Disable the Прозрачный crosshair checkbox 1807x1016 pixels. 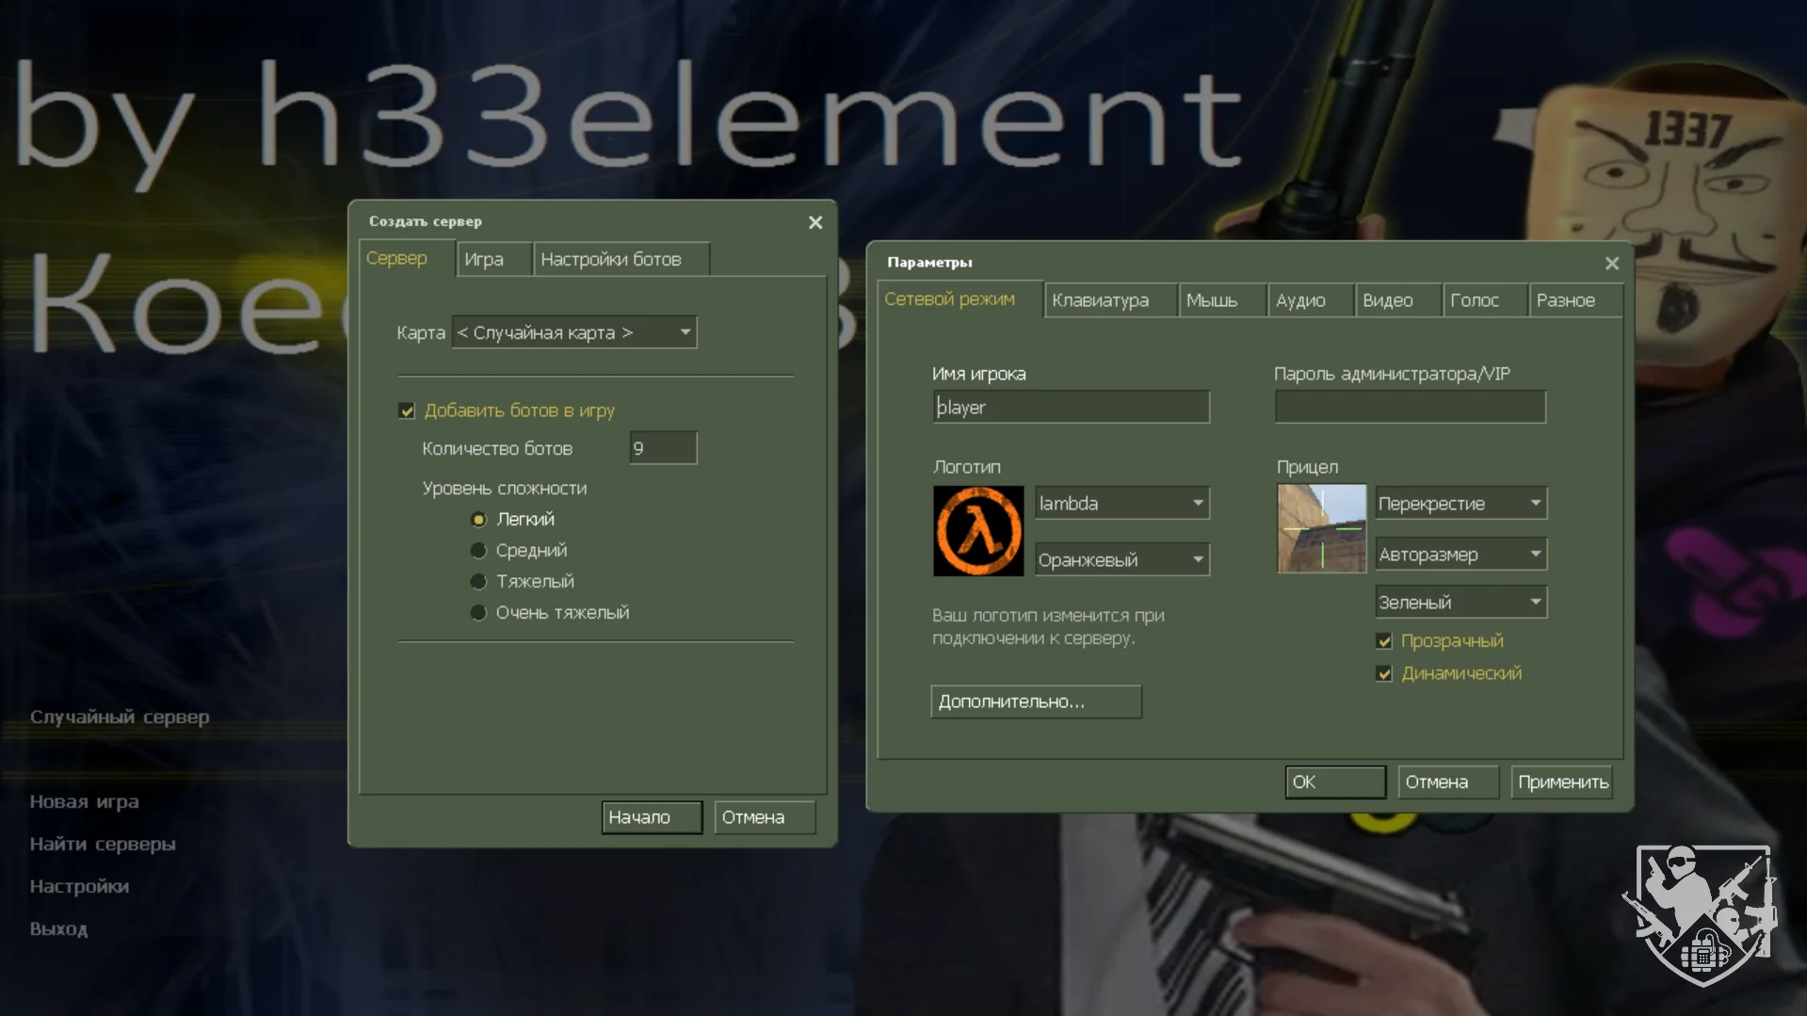(x=1383, y=641)
